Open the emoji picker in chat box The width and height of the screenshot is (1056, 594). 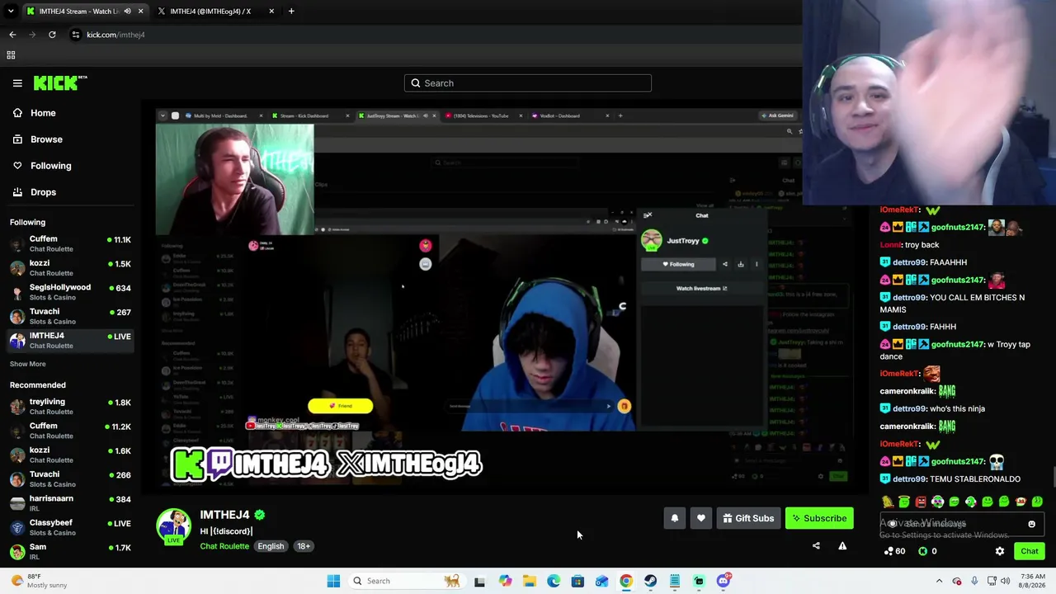tap(1031, 524)
